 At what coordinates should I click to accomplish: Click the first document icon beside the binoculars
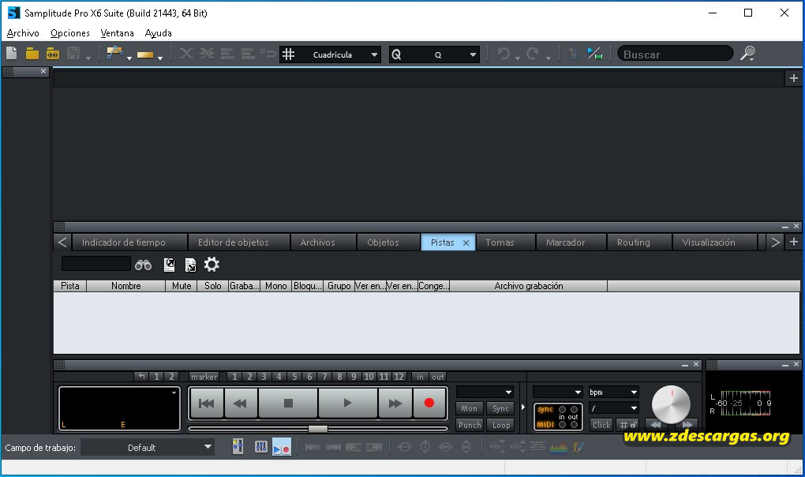click(x=169, y=265)
